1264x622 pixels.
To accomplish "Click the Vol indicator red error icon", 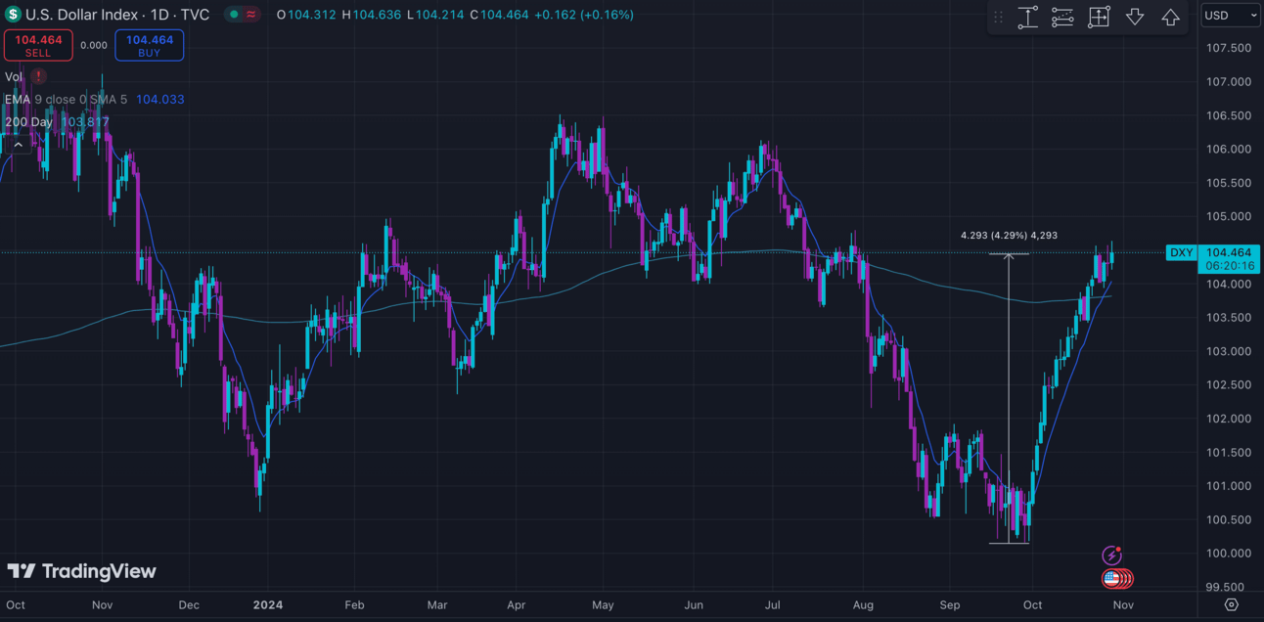I will pos(38,76).
